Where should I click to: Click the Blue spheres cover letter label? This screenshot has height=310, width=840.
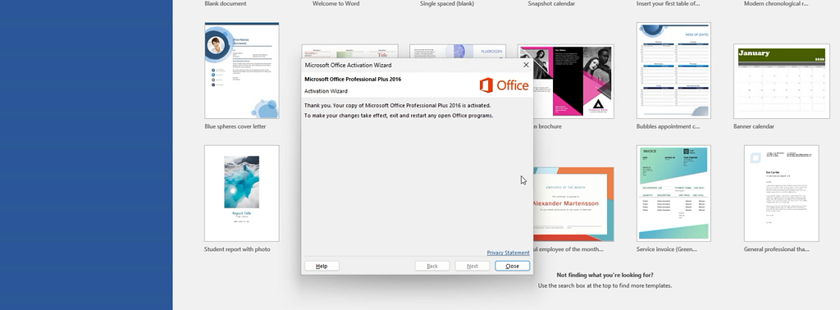[x=235, y=126]
